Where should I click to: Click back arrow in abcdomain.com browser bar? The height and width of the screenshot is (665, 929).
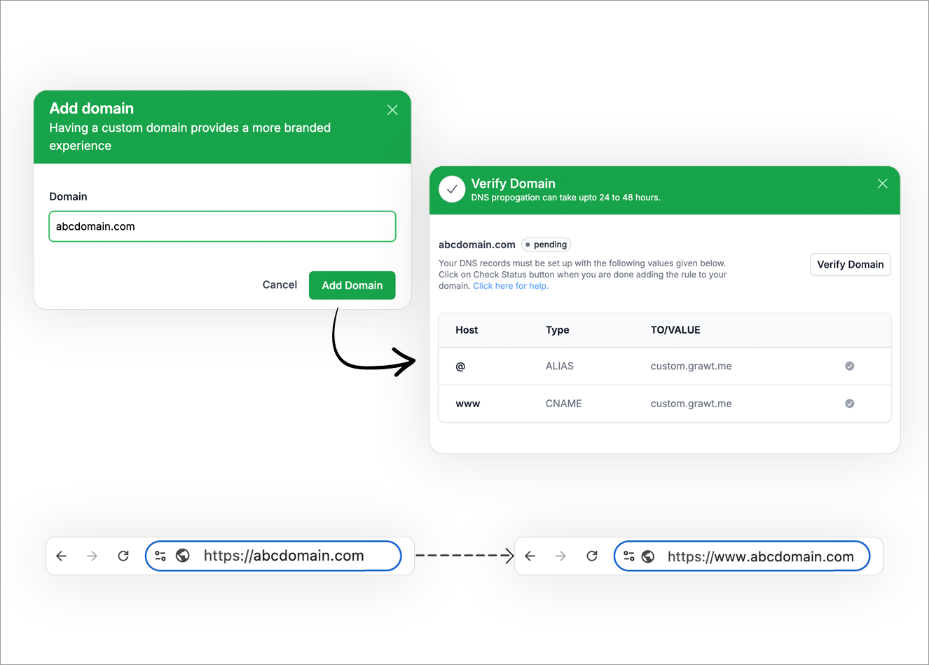click(62, 556)
